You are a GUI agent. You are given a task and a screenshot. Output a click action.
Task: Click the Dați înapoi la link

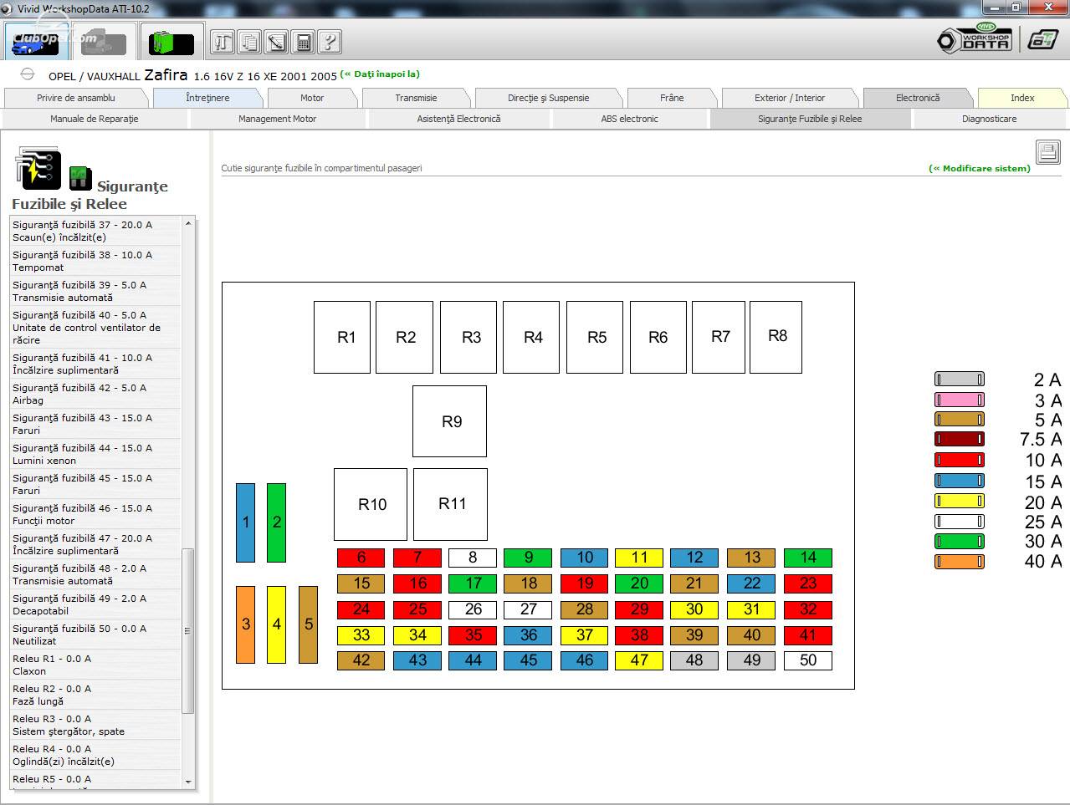coord(381,74)
